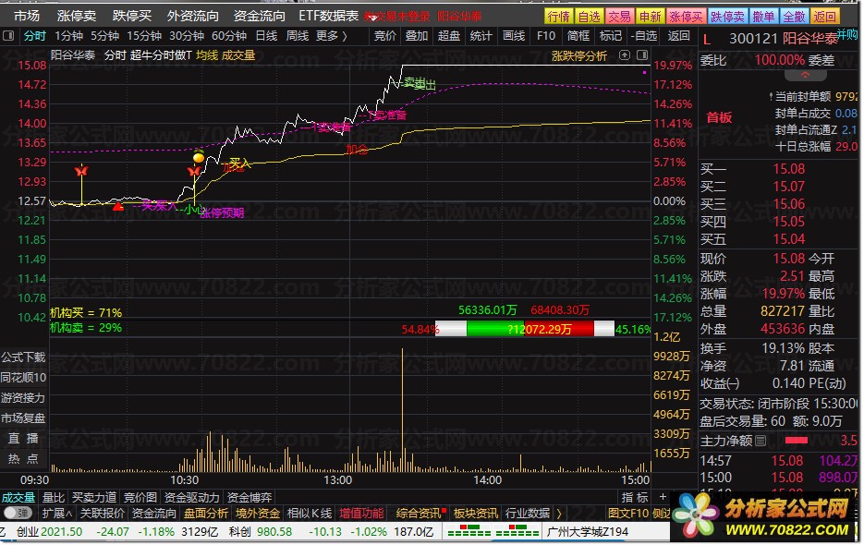Click the orange 返回 button at top right
Viewport: 864px width, 545px height.
click(825, 17)
